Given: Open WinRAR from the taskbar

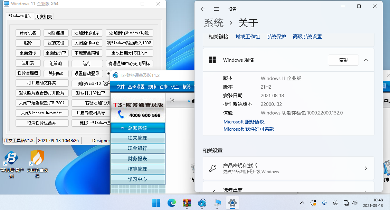Looking at the screenshot, I should click(x=187, y=203).
